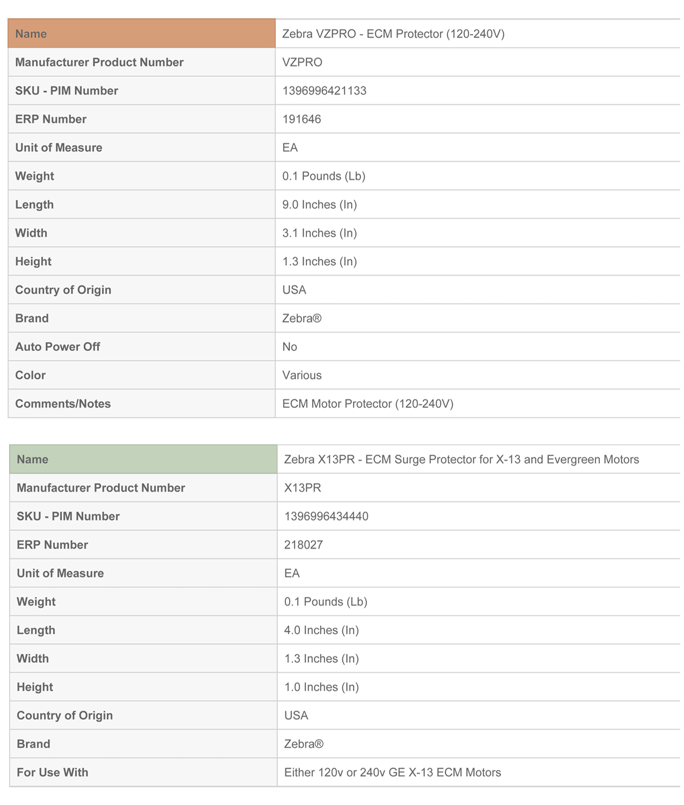The width and height of the screenshot is (684, 805).
Task: Click the SKU value 1396996434440
Action: click(x=326, y=516)
